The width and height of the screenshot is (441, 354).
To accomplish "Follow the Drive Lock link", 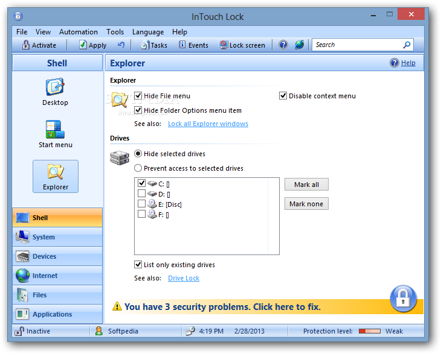I will pos(184,278).
